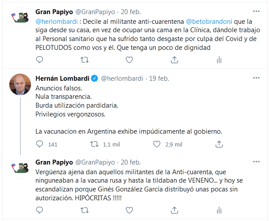The height and width of the screenshot is (221, 269).
Task: Reply to Gran Papiyo's first tweet
Action: click(39, 59)
